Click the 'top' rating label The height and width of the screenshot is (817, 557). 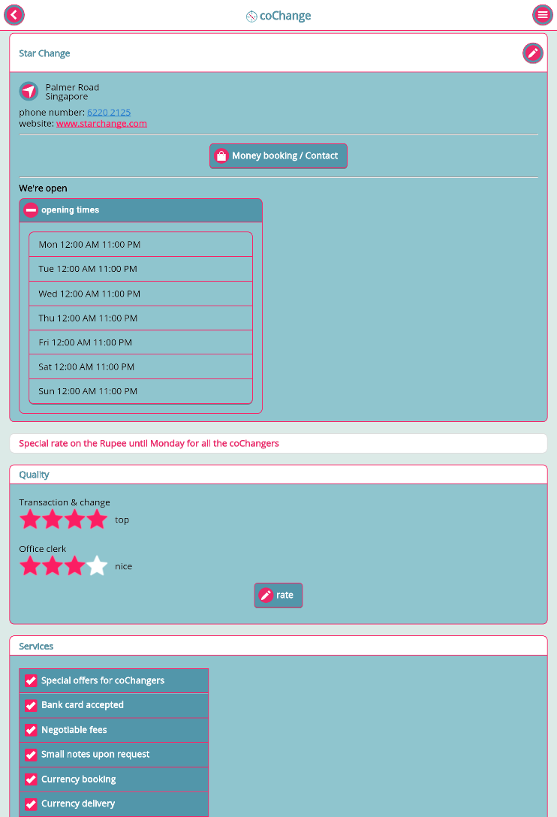(122, 520)
